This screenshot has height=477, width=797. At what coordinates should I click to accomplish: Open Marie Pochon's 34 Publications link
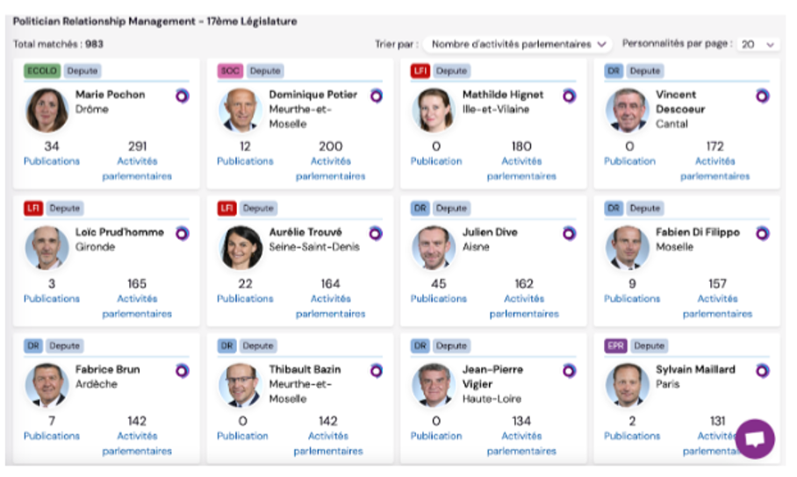(x=52, y=153)
